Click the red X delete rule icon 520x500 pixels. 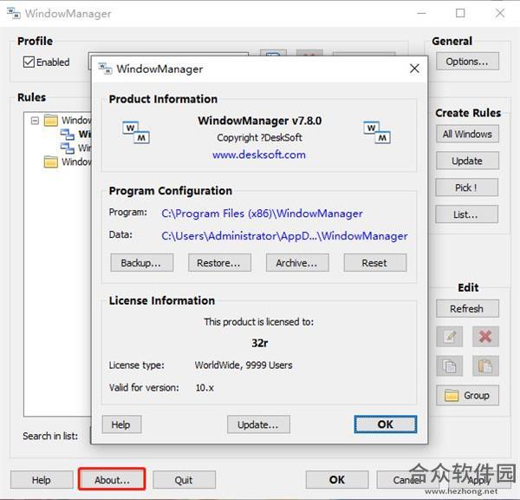pyautogui.click(x=485, y=337)
